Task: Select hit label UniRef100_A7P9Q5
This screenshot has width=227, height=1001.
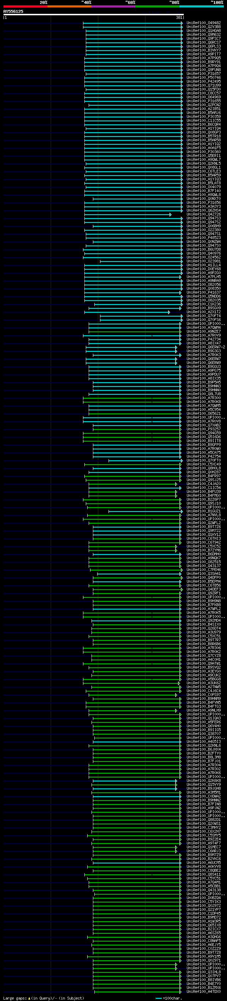Action: point(204,58)
